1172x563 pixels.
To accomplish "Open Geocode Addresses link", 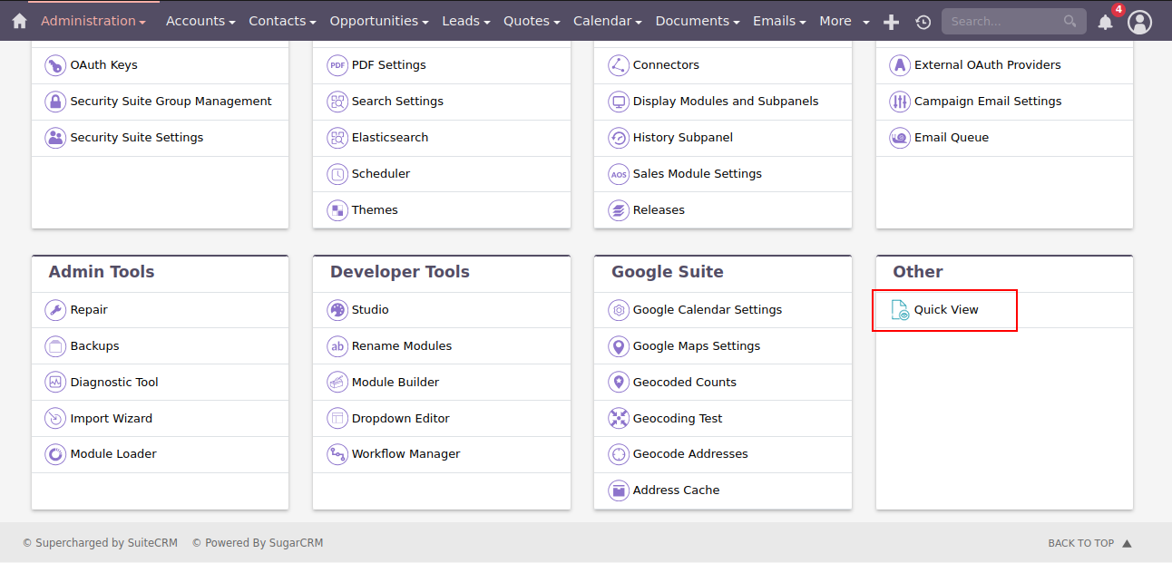I will click(690, 454).
